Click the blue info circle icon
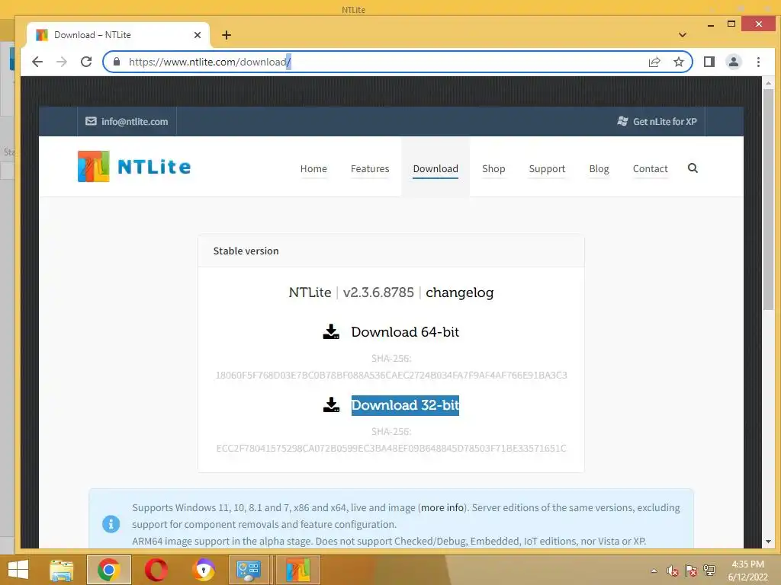 tap(111, 524)
